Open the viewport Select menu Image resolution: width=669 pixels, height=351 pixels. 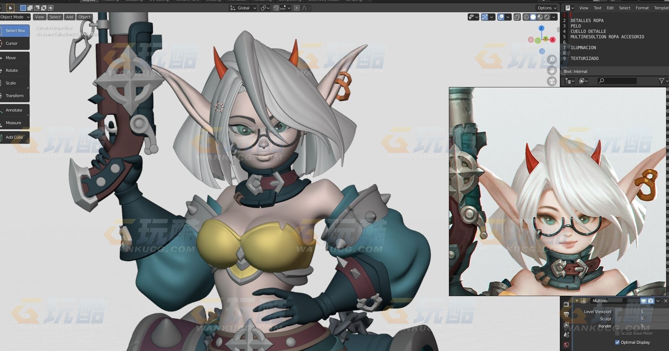pyautogui.click(x=55, y=17)
